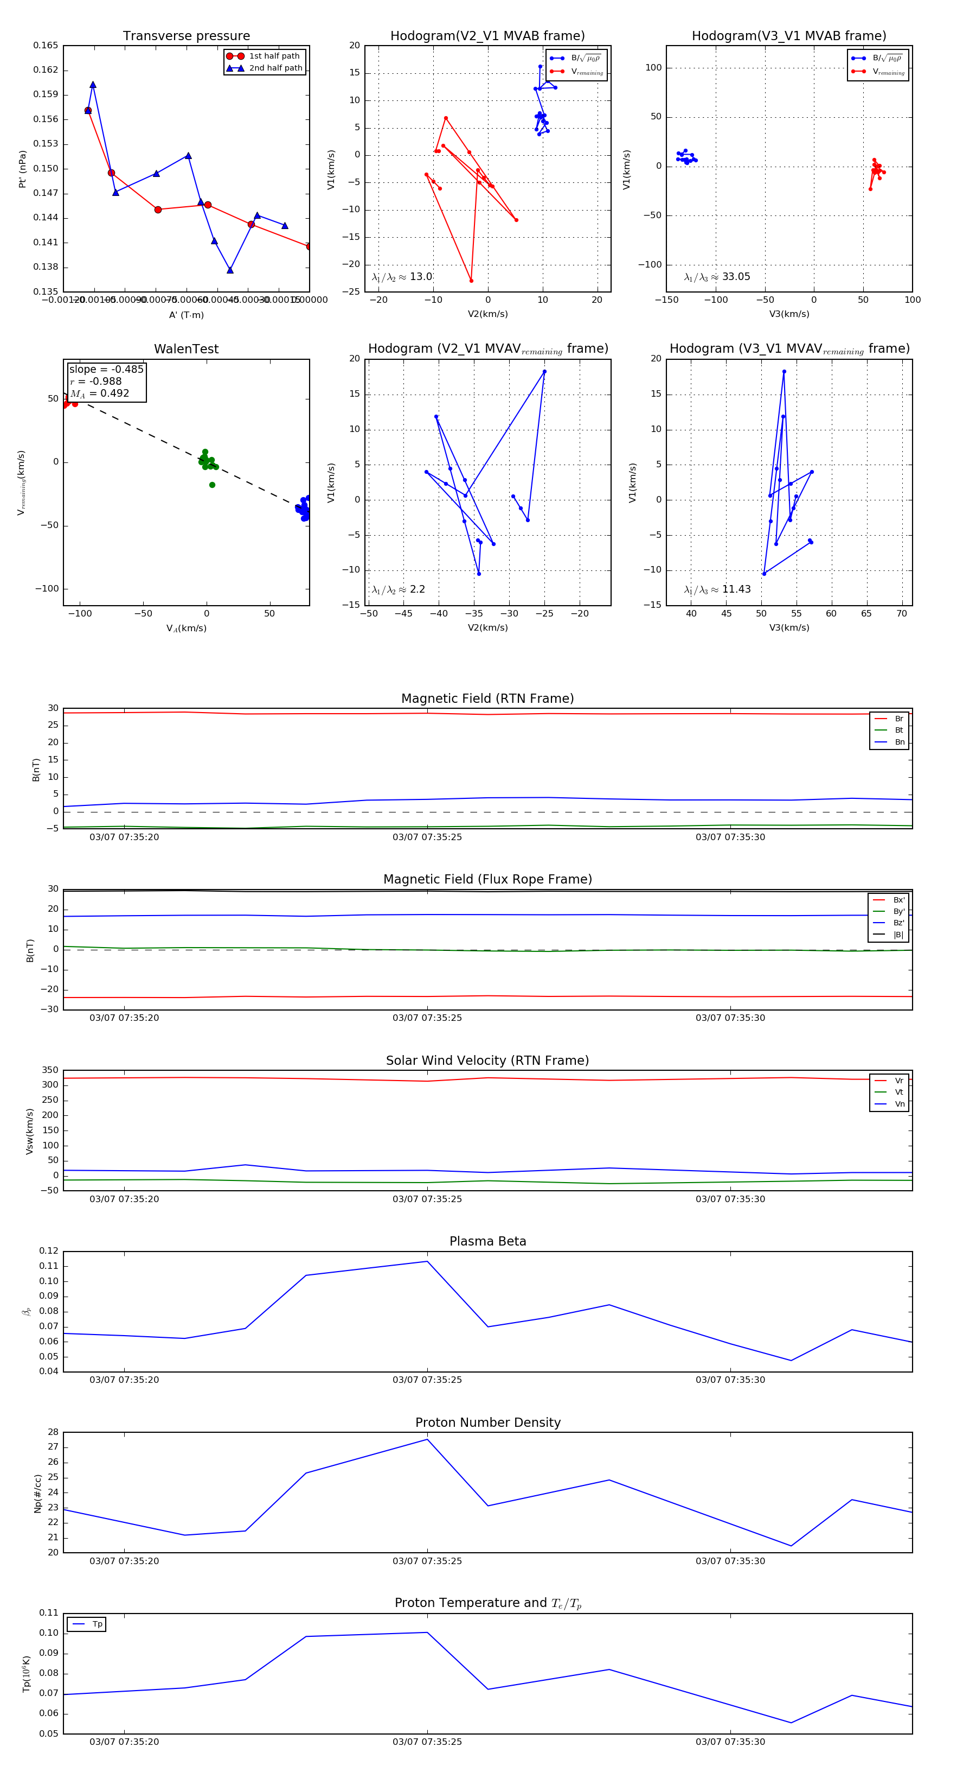Click 'Hodogram (V3_V1 MVAV_remaining frame)' title
Image resolution: width=976 pixels, height=1791 pixels.
(789, 349)
